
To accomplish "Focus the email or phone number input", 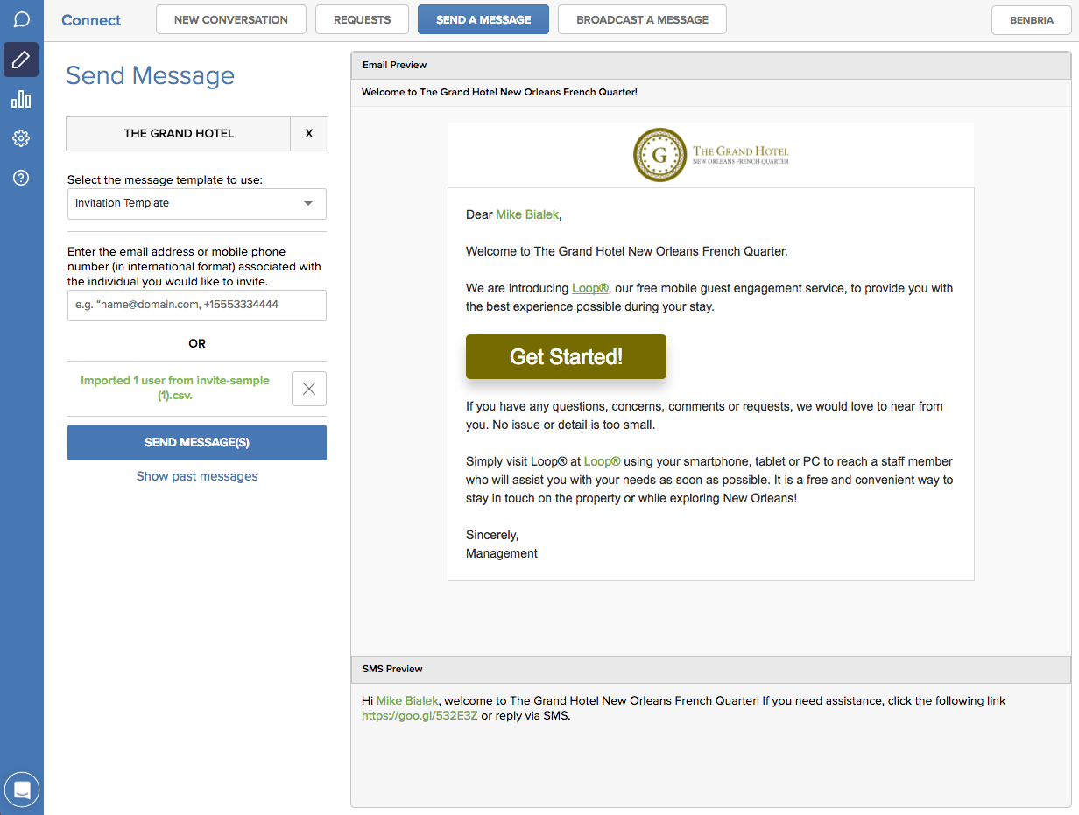I will [x=197, y=306].
